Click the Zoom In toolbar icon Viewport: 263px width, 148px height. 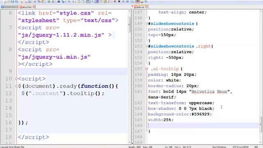pos(69,2)
